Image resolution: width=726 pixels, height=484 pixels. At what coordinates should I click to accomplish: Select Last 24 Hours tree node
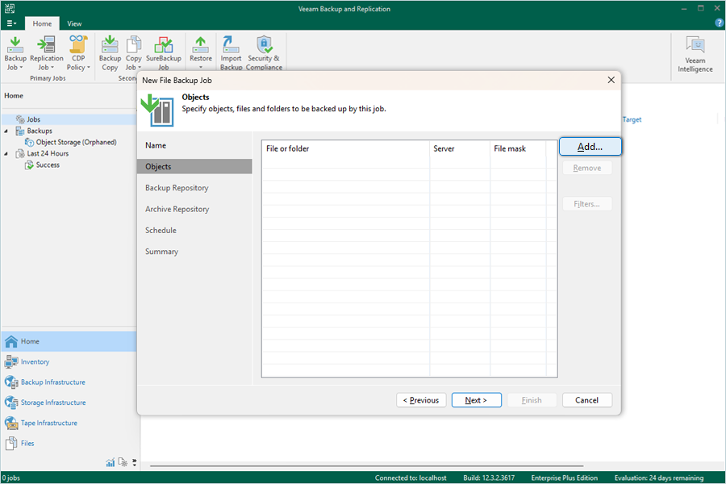(x=48, y=153)
